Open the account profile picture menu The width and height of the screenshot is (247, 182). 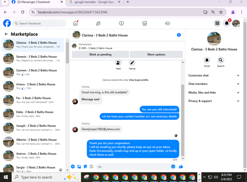(236, 23)
